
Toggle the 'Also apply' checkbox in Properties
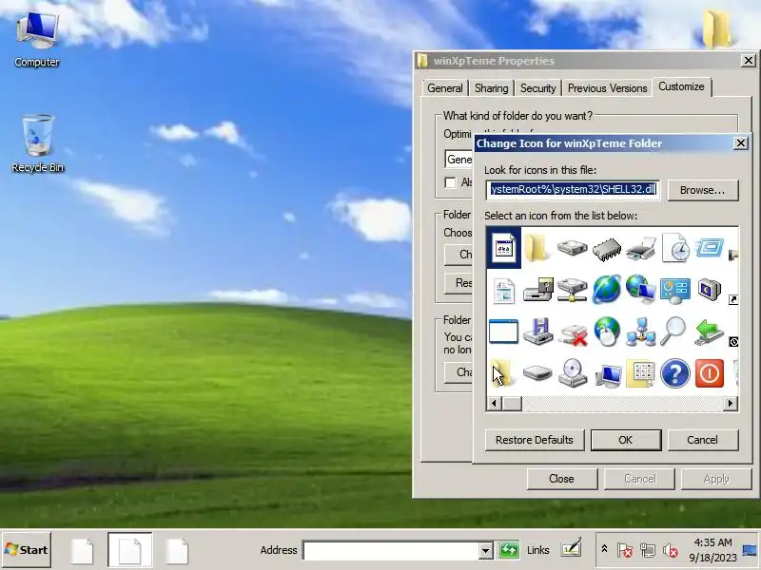point(450,182)
